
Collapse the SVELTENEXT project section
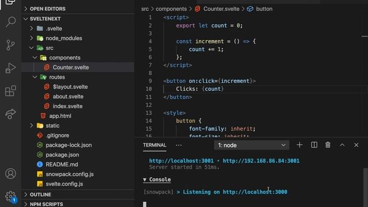pos(25,19)
